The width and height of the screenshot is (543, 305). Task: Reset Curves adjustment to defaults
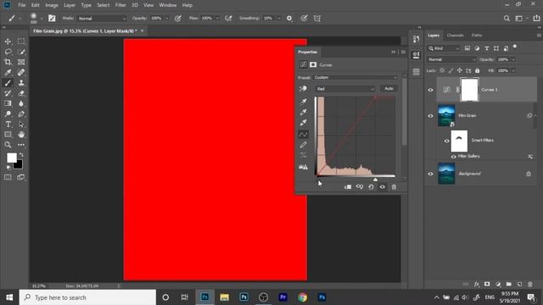pos(371,187)
